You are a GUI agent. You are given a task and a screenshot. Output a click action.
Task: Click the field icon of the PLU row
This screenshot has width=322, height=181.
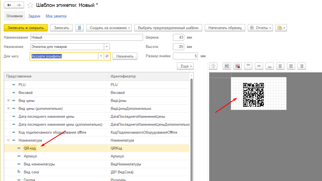coord(14,85)
